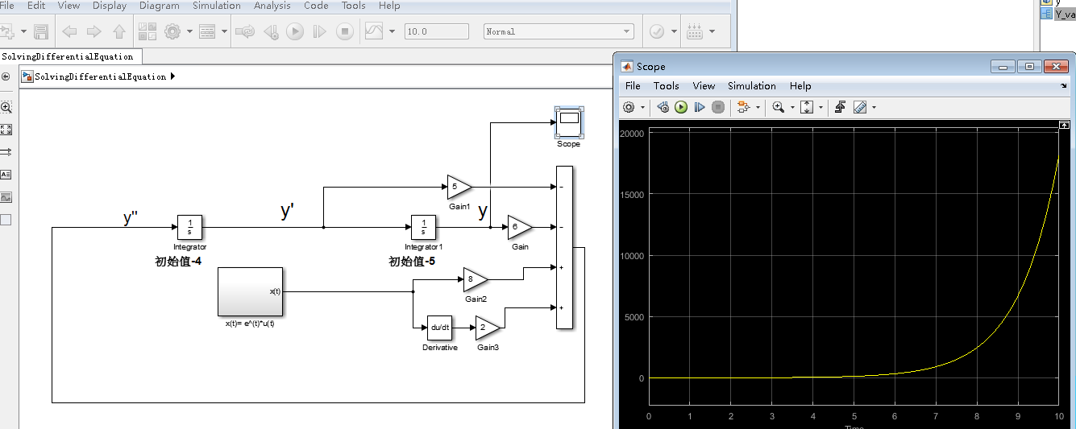Open the Analysis menu in Simulink
The height and width of the screenshot is (429, 1076).
pyautogui.click(x=272, y=6)
